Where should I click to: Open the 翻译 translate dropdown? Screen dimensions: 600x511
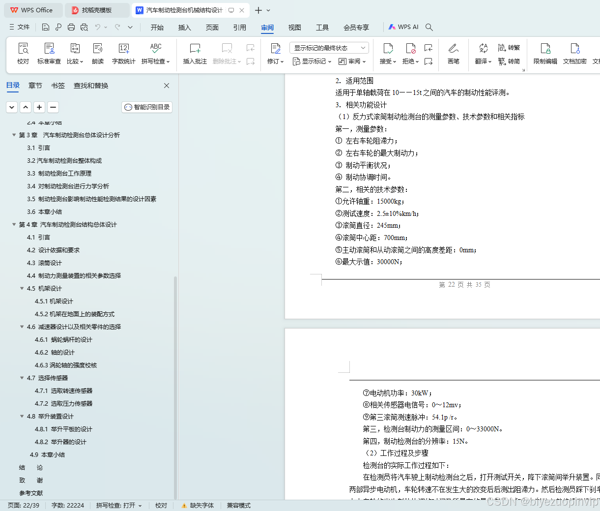pyautogui.click(x=483, y=54)
